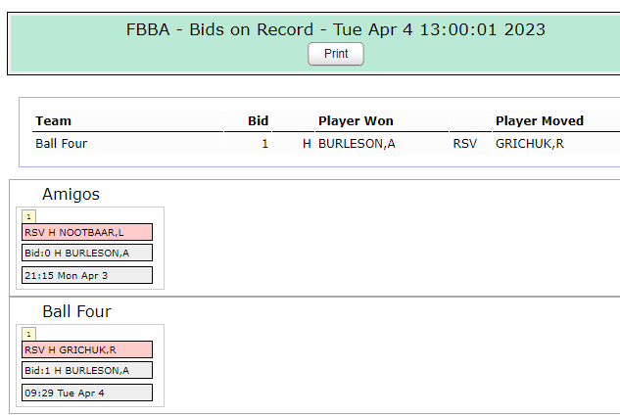Click BURLESON,A in the Player Won column
This screenshot has height=416, width=620.
coord(357,144)
